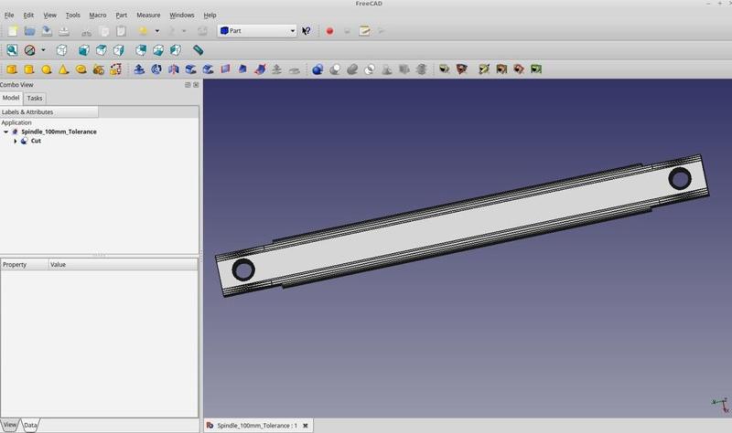732x433 pixels.
Task: Click the Edit macros notepad icon
Action: (x=364, y=31)
